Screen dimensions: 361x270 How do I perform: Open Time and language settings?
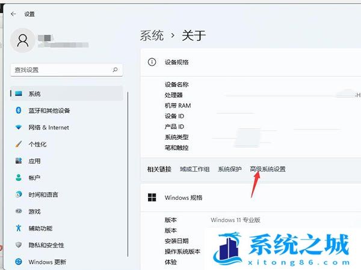(x=43, y=194)
